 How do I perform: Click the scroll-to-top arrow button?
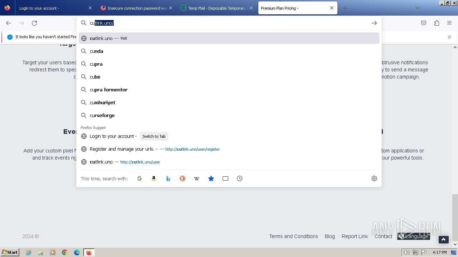click(444, 240)
